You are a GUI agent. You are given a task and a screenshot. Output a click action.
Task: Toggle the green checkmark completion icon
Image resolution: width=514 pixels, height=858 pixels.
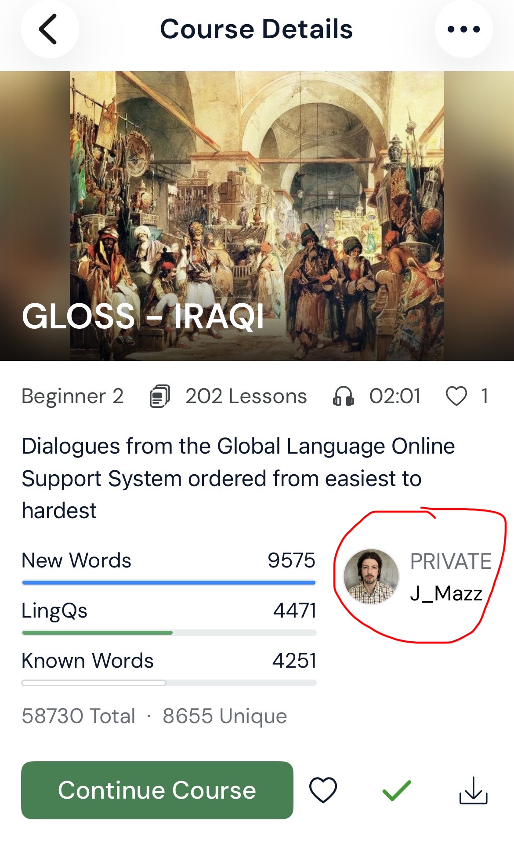coord(397,790)
